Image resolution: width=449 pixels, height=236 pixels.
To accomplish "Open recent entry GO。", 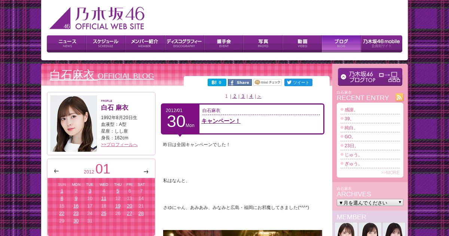I will tap(349, 137).
